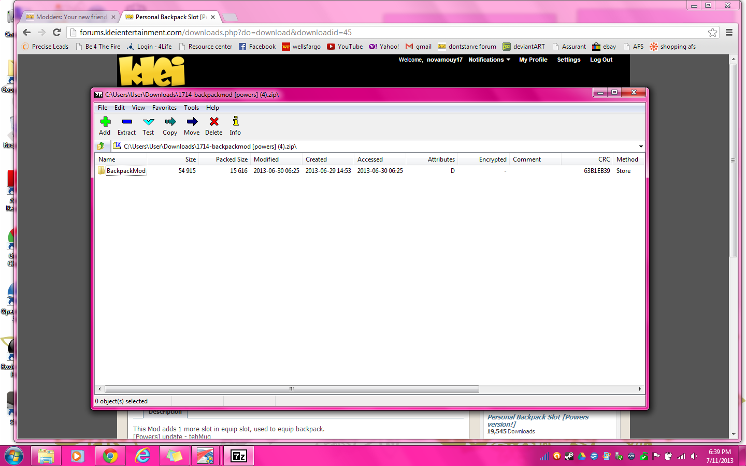Go up one folder level icon
Image resolution: width=746 pixels, height=466 pixels.
[x=102, y=146]
